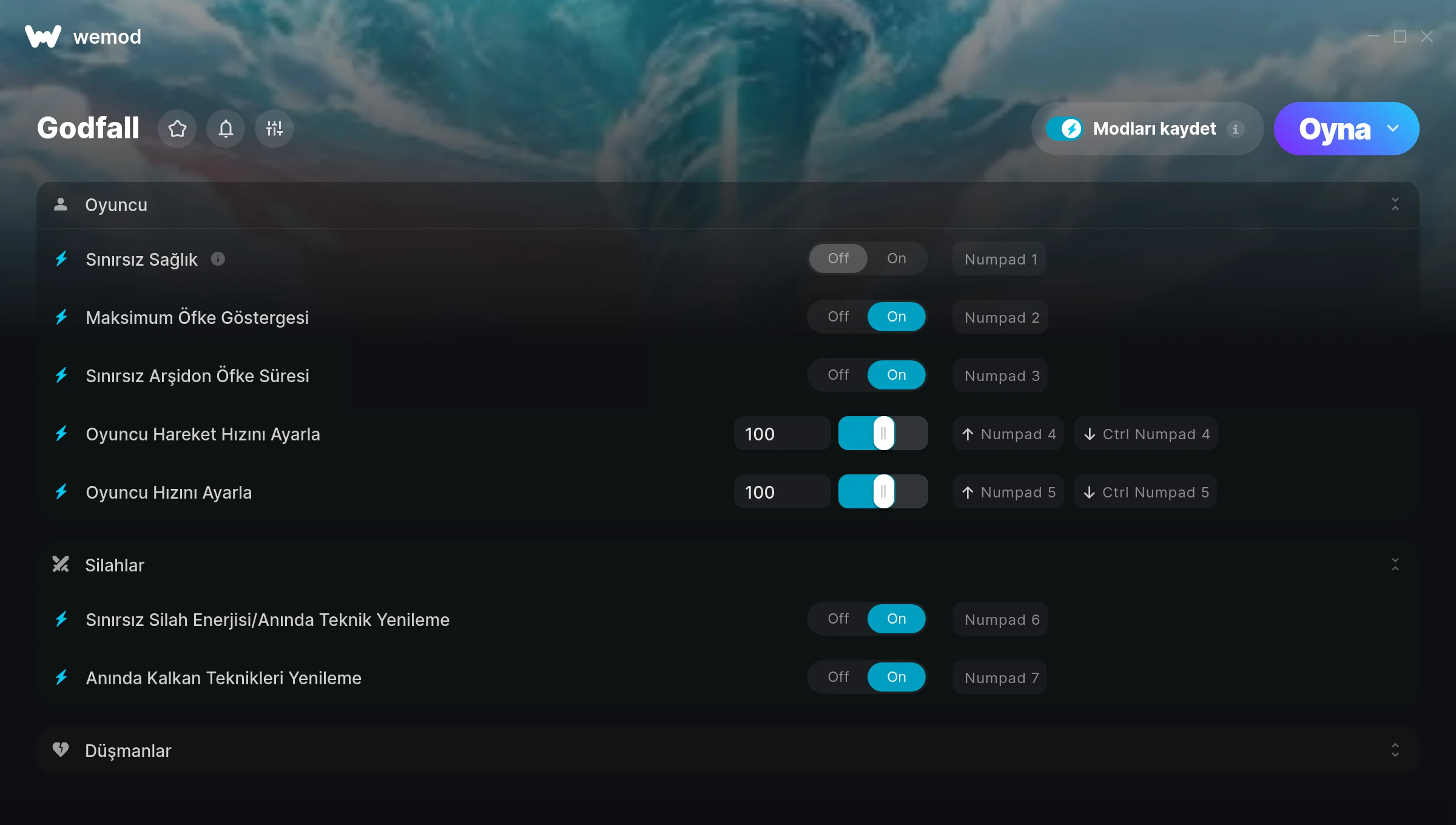Click the Numpad 1 hotkey button
The width and height of the screenshot is (1456, 825).
tap(999, 259)
